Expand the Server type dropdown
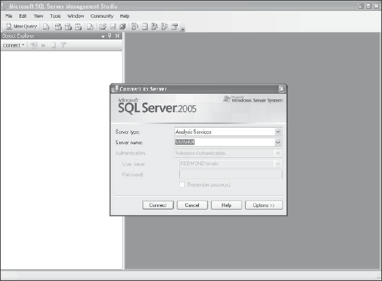Screen dimensions: 382x281 coord(278,131)
